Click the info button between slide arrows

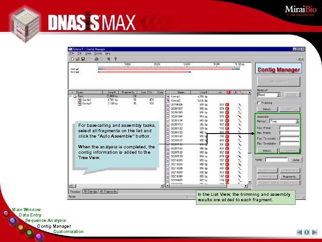point(307,232)
